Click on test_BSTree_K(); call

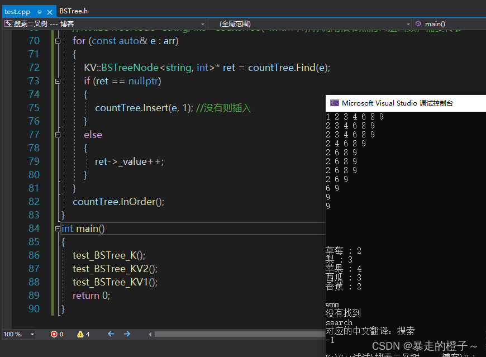pos(109,255)
